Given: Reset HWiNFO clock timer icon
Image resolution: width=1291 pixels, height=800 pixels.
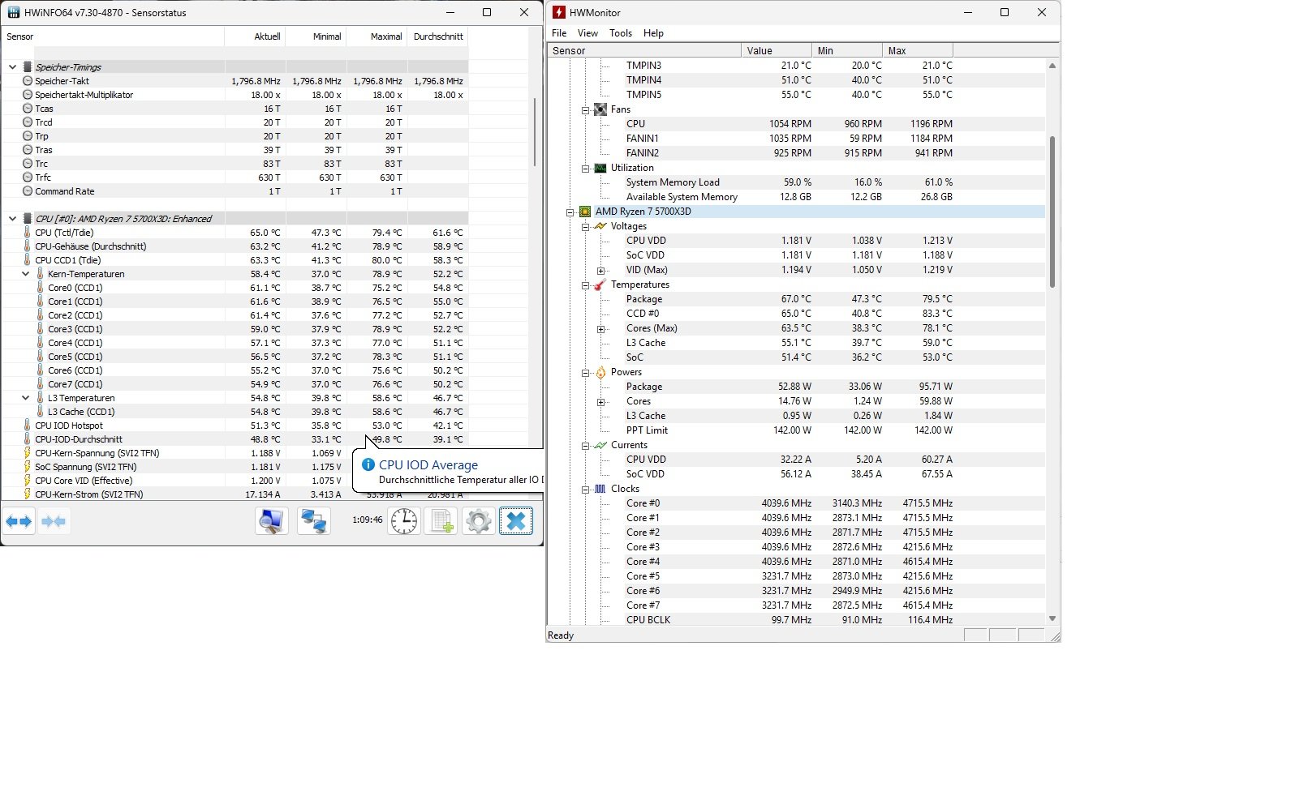Looking at the screenshot, I should pyautogui.click(x=404, y=521).
